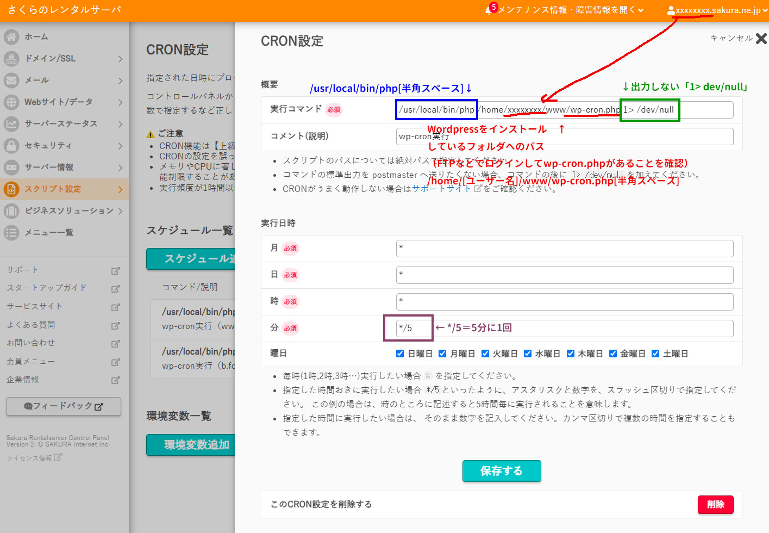The width and height of the screenshot is (769, 533).
Task: Disable the 水曜日 checkbox
Action: click(528, 353)
